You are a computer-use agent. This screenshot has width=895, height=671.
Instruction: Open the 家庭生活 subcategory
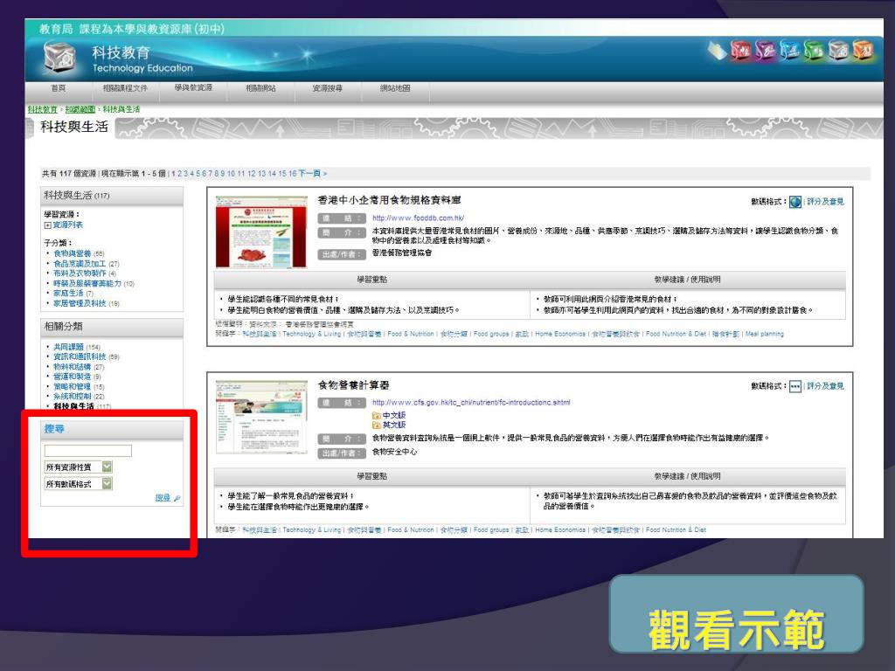click(68, 294)
